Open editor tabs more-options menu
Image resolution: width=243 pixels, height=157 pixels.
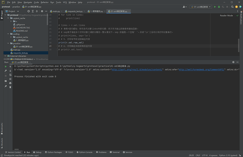point(238,11)
